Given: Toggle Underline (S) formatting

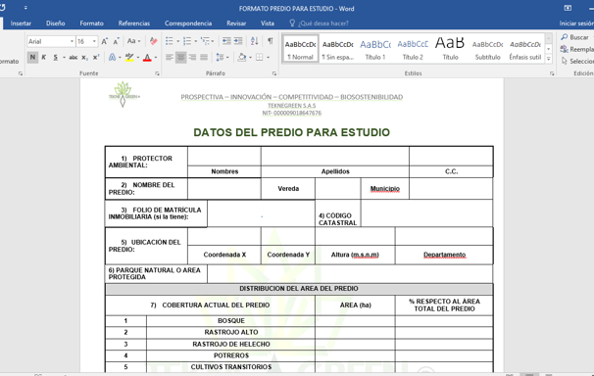Looking at the screenshot, I should coord(56,58).
